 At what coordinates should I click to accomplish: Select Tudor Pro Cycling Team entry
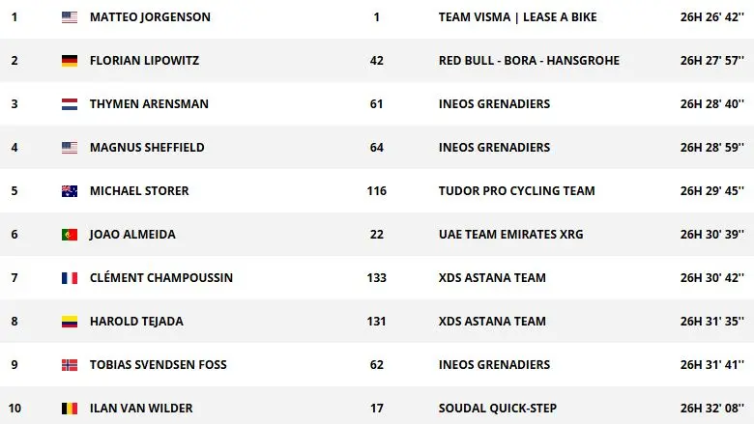point(516,191)
